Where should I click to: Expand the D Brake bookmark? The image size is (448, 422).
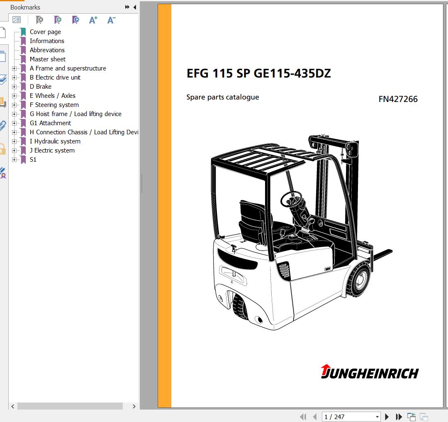click(14, 87)
